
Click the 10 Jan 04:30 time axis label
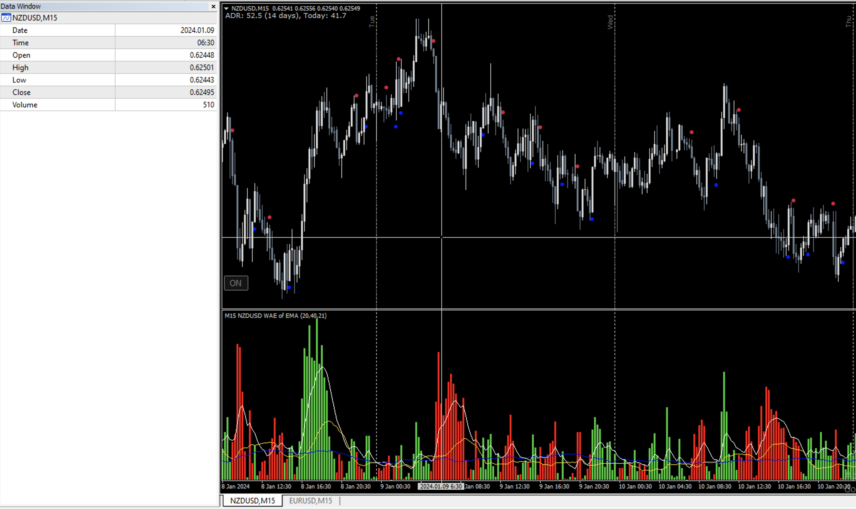pos(675,486)
